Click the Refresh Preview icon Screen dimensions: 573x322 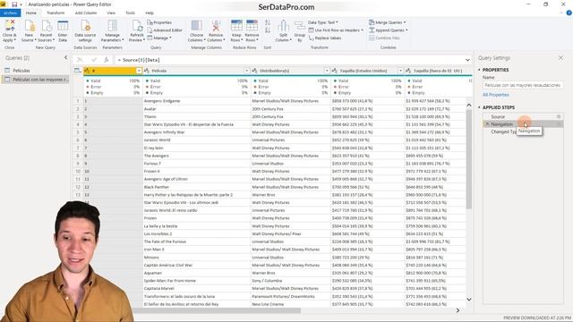pyautogui.click(x=137, y=30)
